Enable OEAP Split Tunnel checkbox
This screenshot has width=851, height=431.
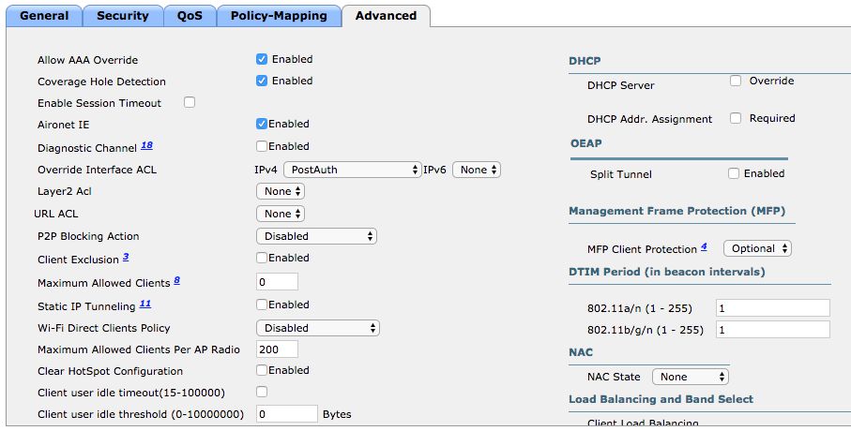(x=733, y=173)
